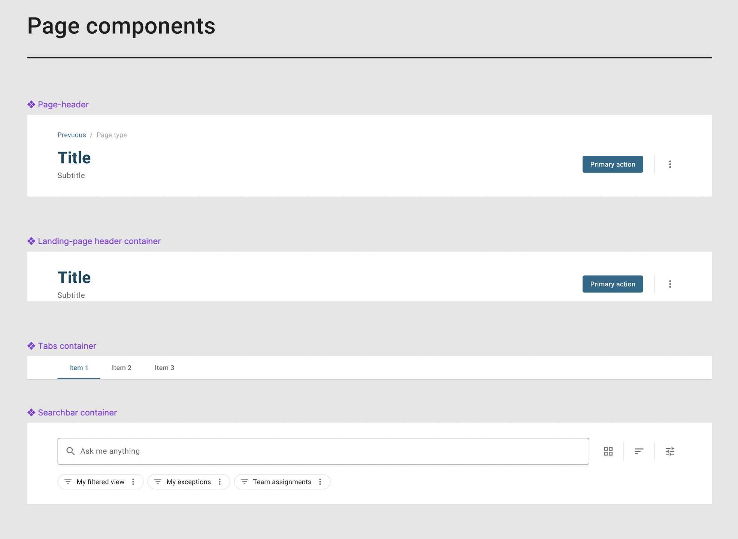Click the Tabs container label
Image resolution: width=738 pixels, height=539 pixels.
(x=67, y=346)
